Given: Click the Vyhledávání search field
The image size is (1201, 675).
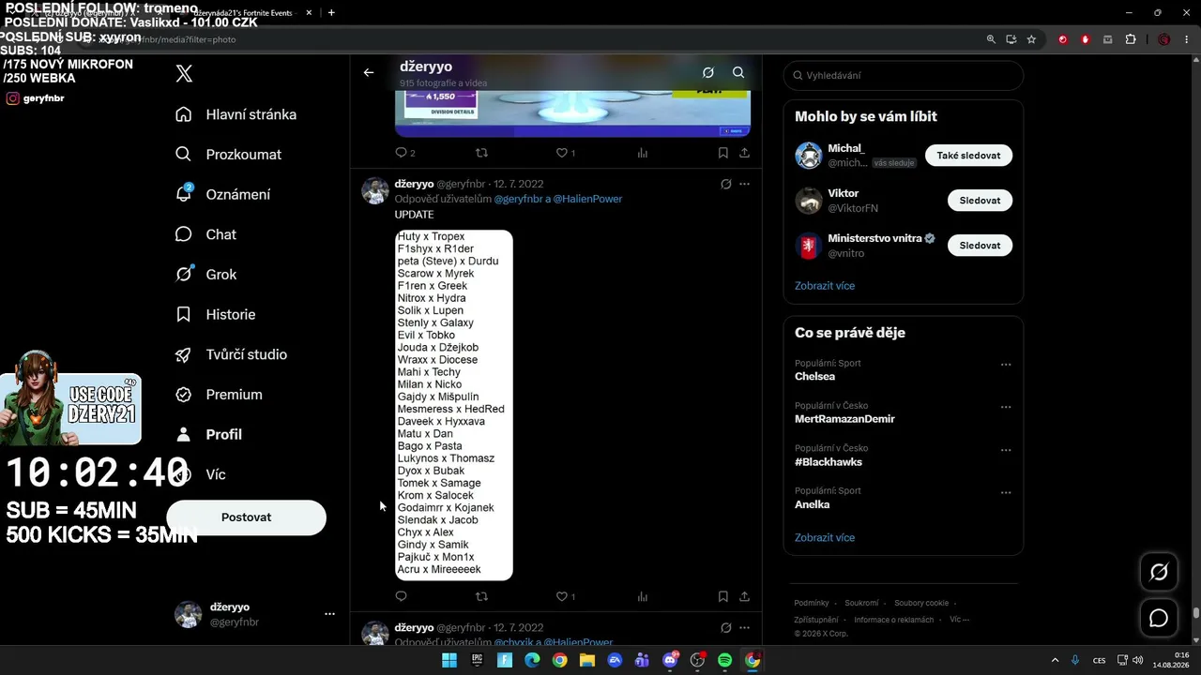Looking at the screenshot, I should point(903,75).
